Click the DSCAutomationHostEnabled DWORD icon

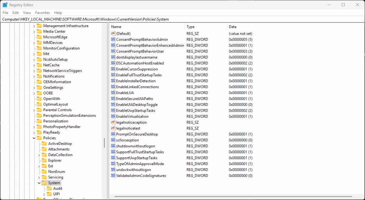click(113, 63)
